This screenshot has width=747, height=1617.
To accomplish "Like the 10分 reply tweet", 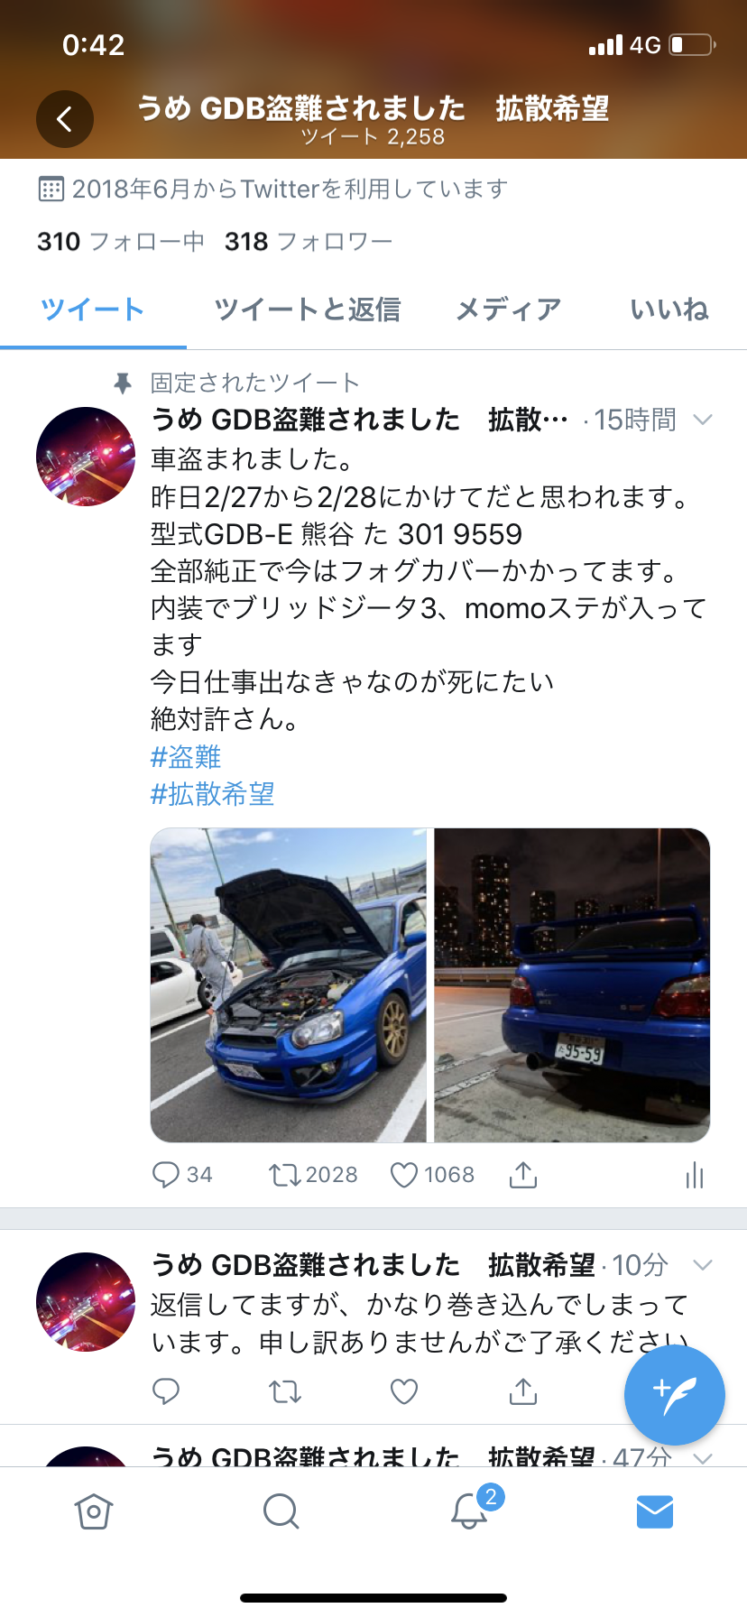I will tap(404, 1391).
